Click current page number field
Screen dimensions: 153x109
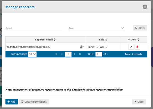point(68,54)
